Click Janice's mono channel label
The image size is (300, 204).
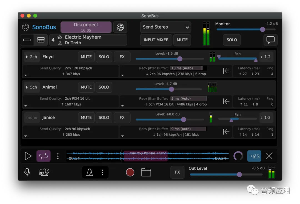32,117
